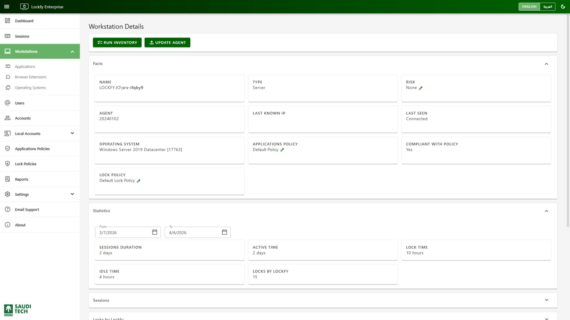Click the Local Accounts person icon
This screenshot has width=570, height=320.
8,134
